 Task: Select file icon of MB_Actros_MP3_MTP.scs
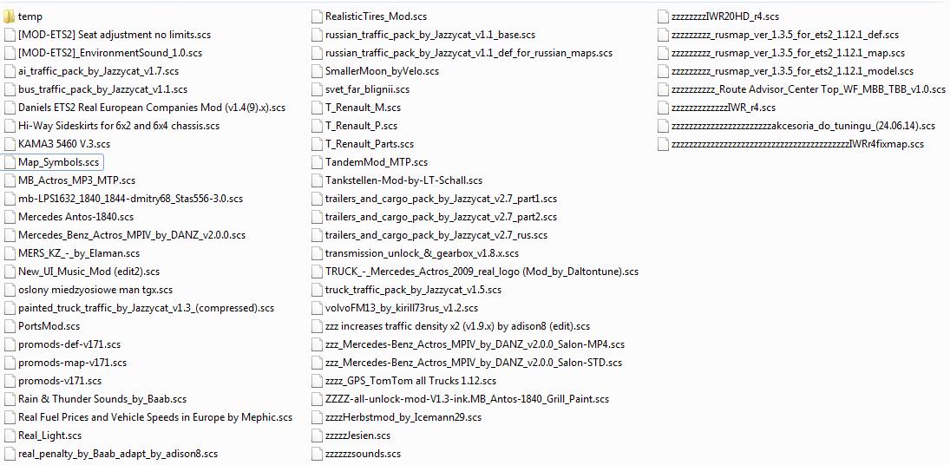9,180
